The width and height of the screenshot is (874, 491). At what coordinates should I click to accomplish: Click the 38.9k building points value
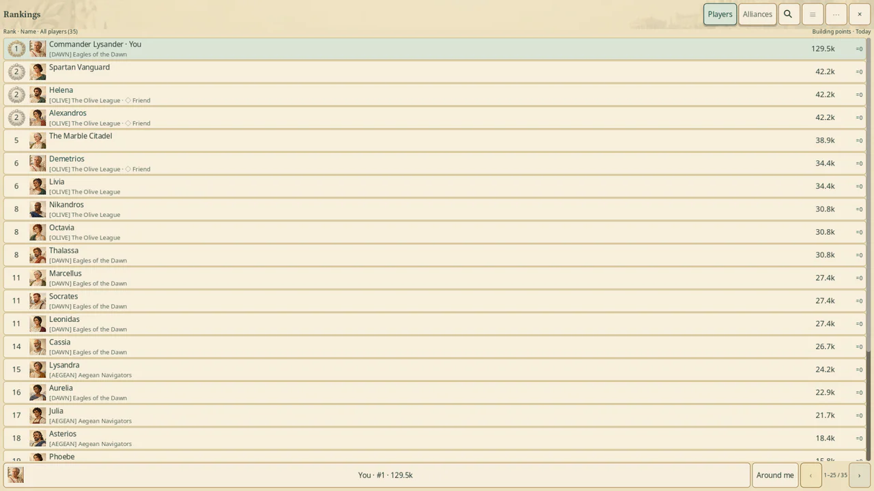click(825, 140)
